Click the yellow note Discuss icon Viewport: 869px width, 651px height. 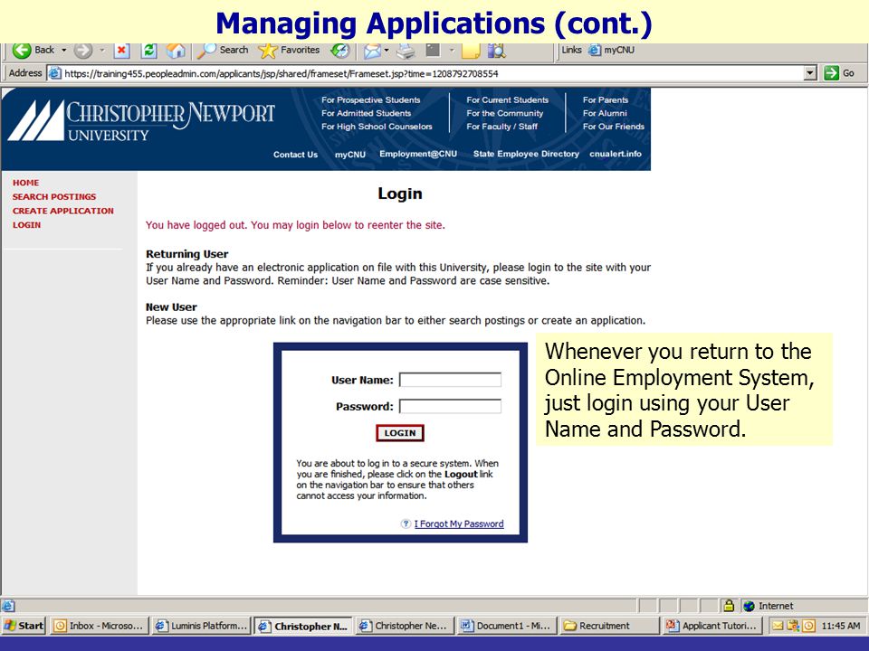click(x=471, y=51)
